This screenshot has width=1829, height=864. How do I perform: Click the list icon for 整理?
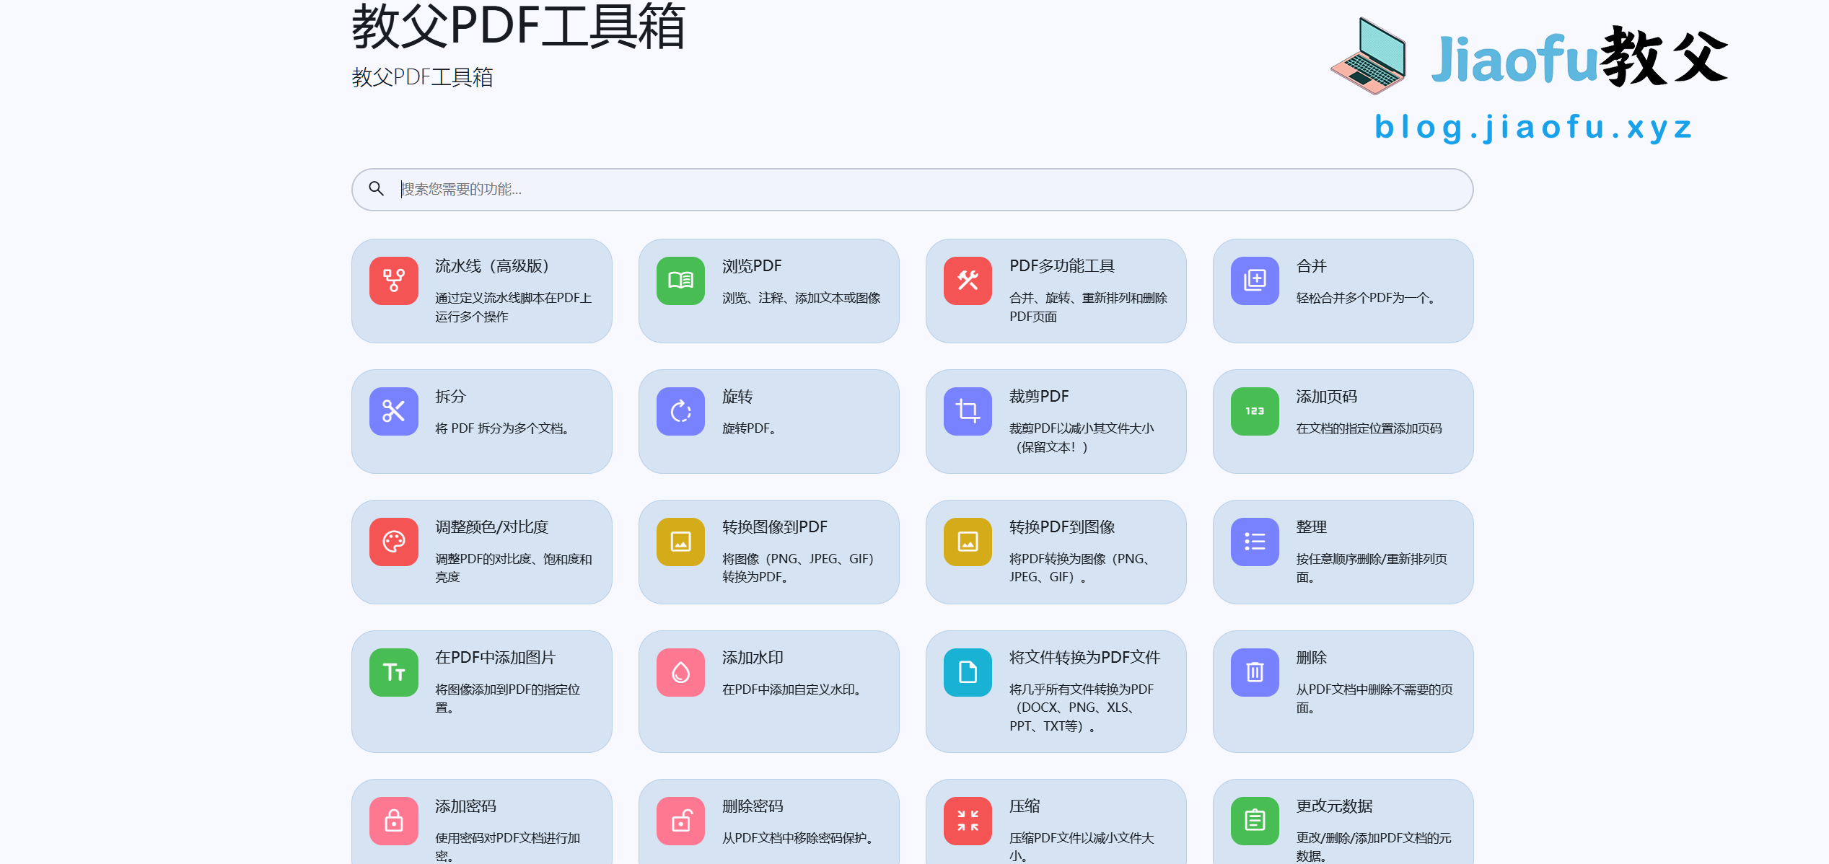[1255, 542]
